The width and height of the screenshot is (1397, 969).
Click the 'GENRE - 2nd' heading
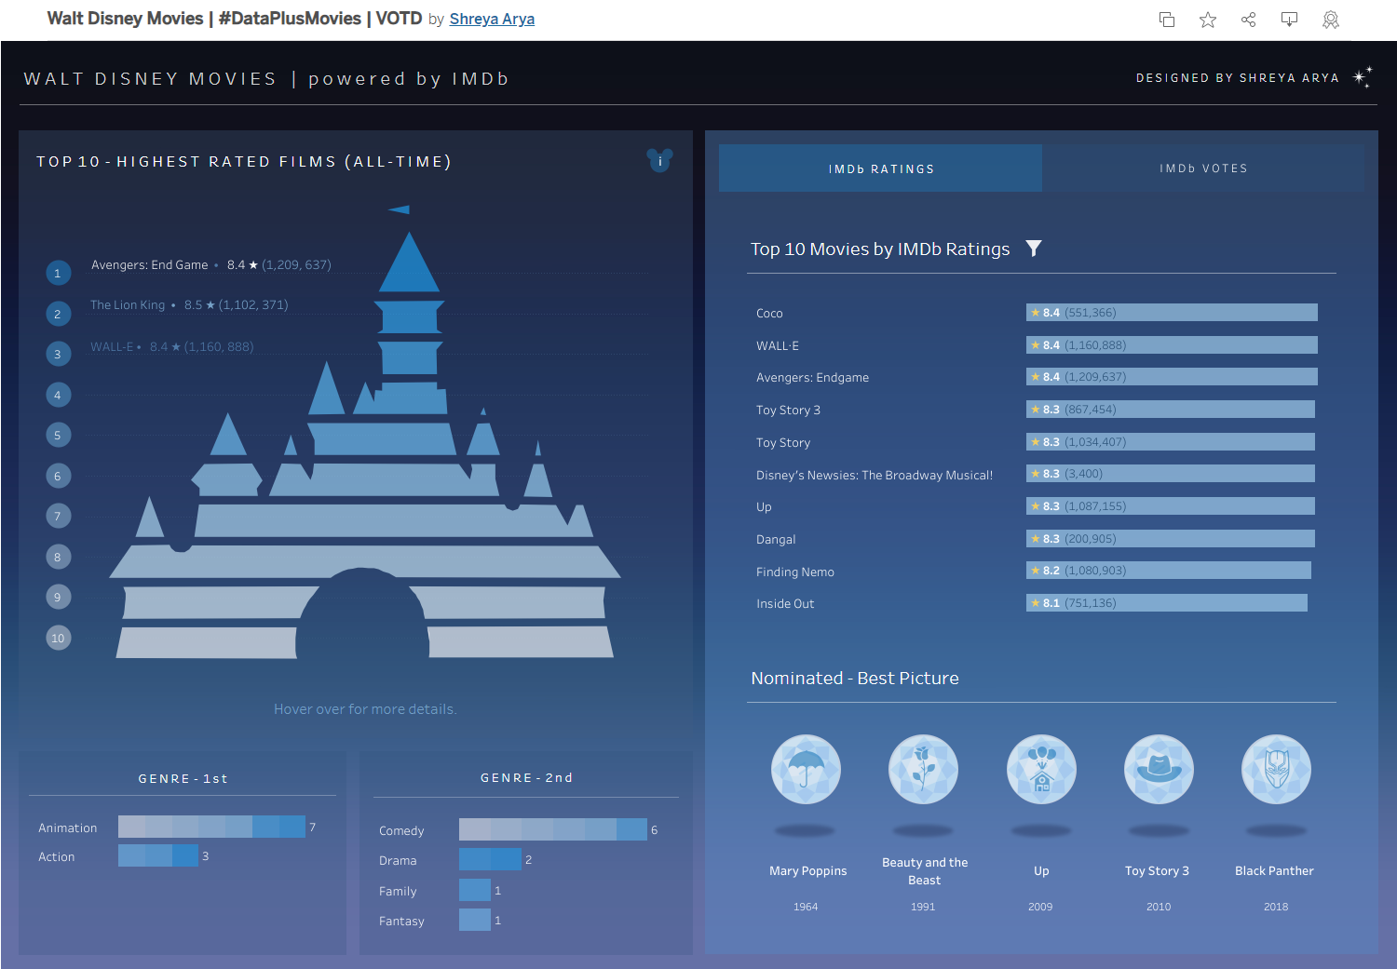(x=527, y=778)
